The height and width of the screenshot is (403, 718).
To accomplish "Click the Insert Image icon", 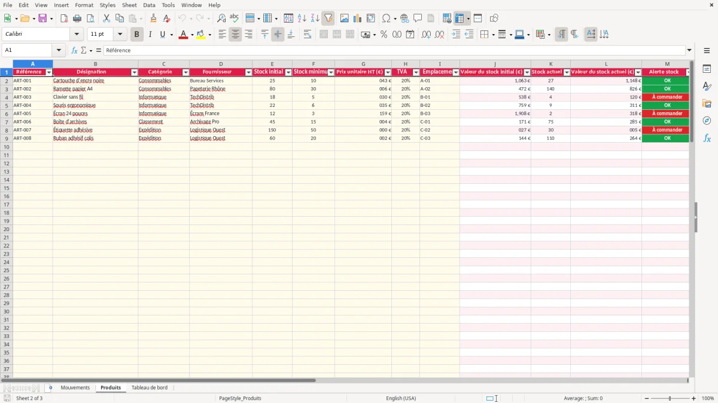I will click(x=345, y=19).
